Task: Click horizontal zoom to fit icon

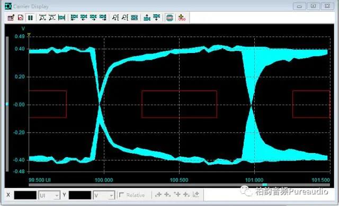Action: click(62, 17)
